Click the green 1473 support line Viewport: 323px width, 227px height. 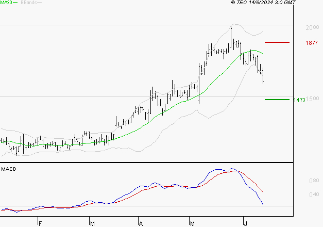coord(277,100)
